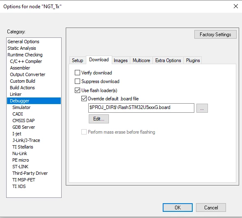Select Third-Party Driver category

coord(34,173)
